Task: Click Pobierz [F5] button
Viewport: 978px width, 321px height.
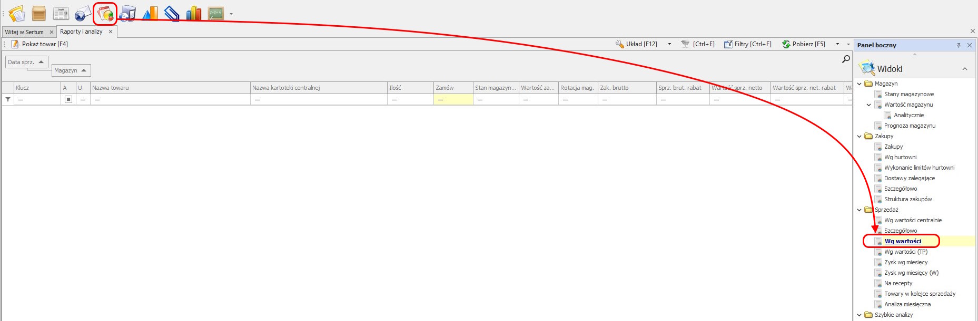Action: (804, 44)
